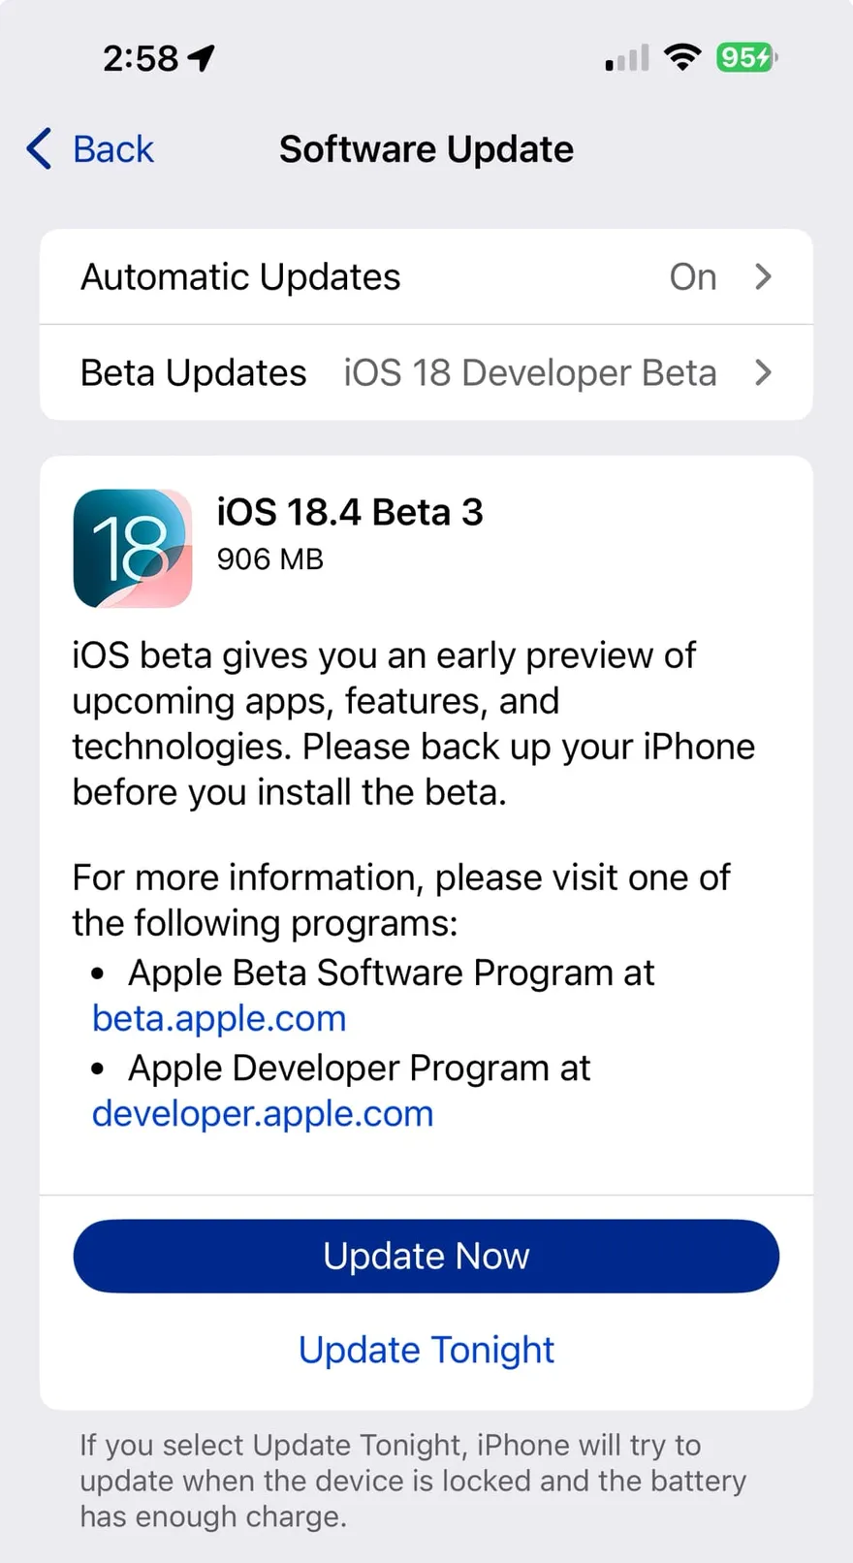
Task: Tap the location arrow next to the time
Action: [201, 57]
